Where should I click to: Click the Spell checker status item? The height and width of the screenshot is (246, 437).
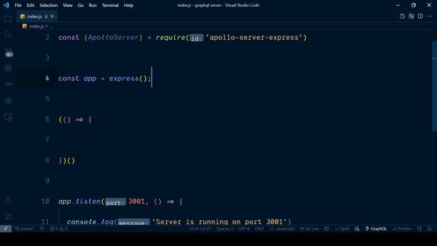point(342,229)
